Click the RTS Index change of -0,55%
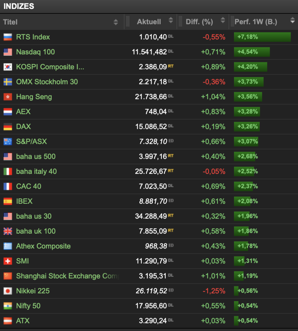 coord(214,37)
